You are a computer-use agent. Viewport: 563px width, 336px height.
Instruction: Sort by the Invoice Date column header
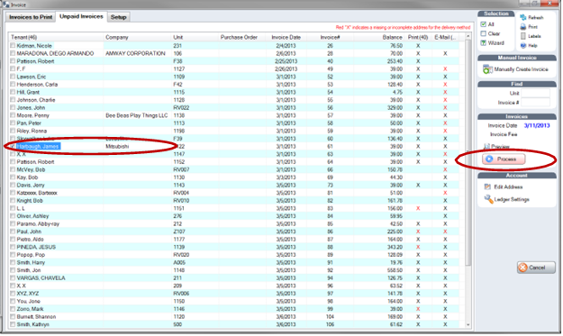click(x=286, y=37)
